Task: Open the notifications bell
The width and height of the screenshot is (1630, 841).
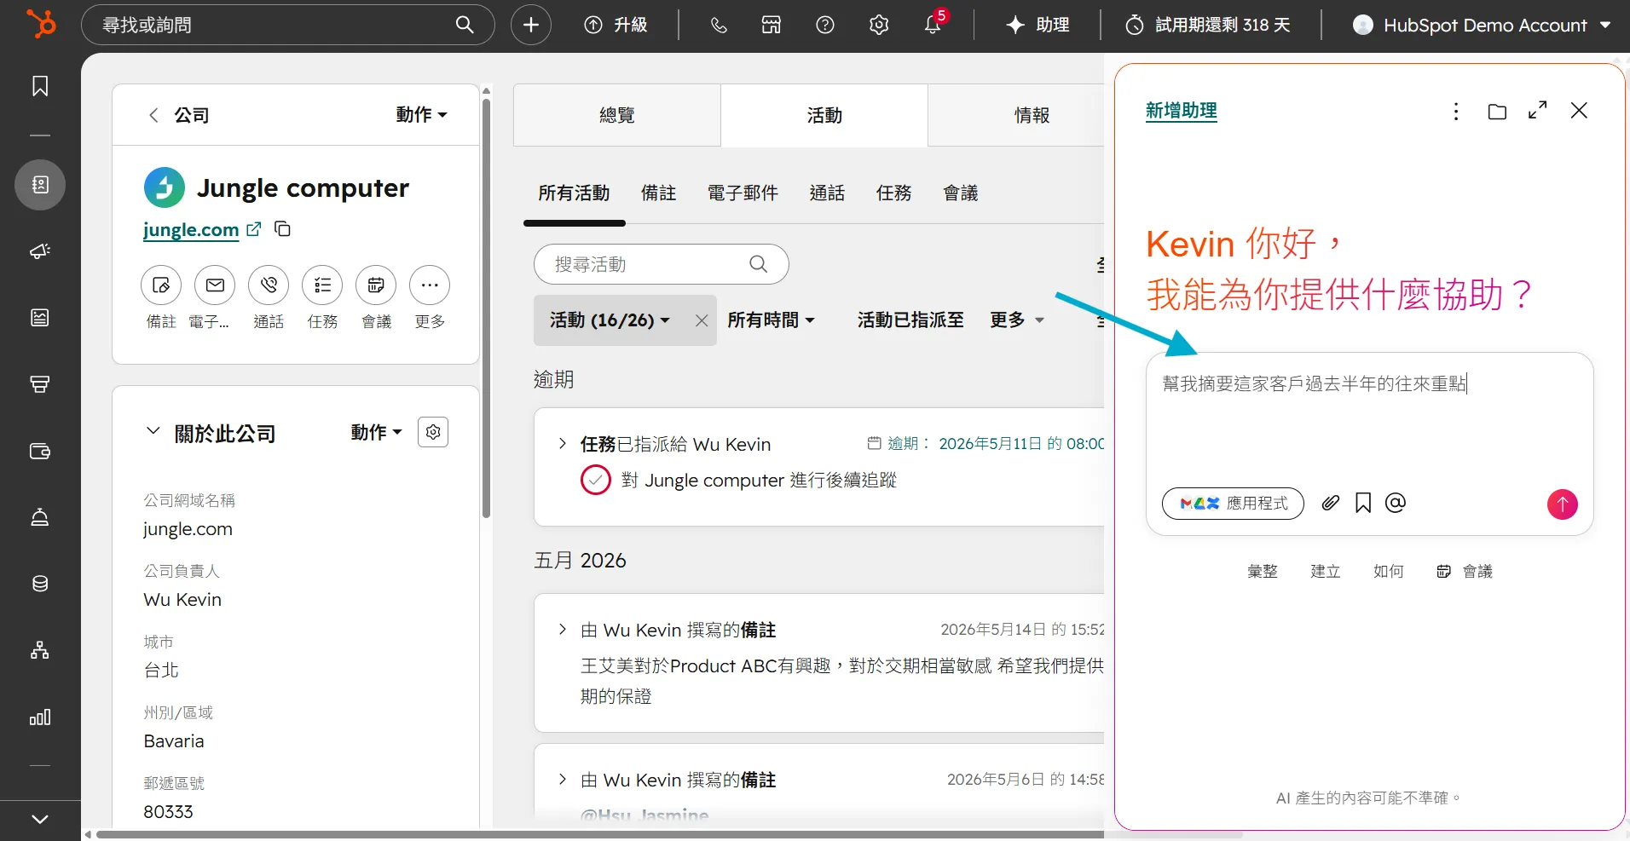Action: pos(933,25)
